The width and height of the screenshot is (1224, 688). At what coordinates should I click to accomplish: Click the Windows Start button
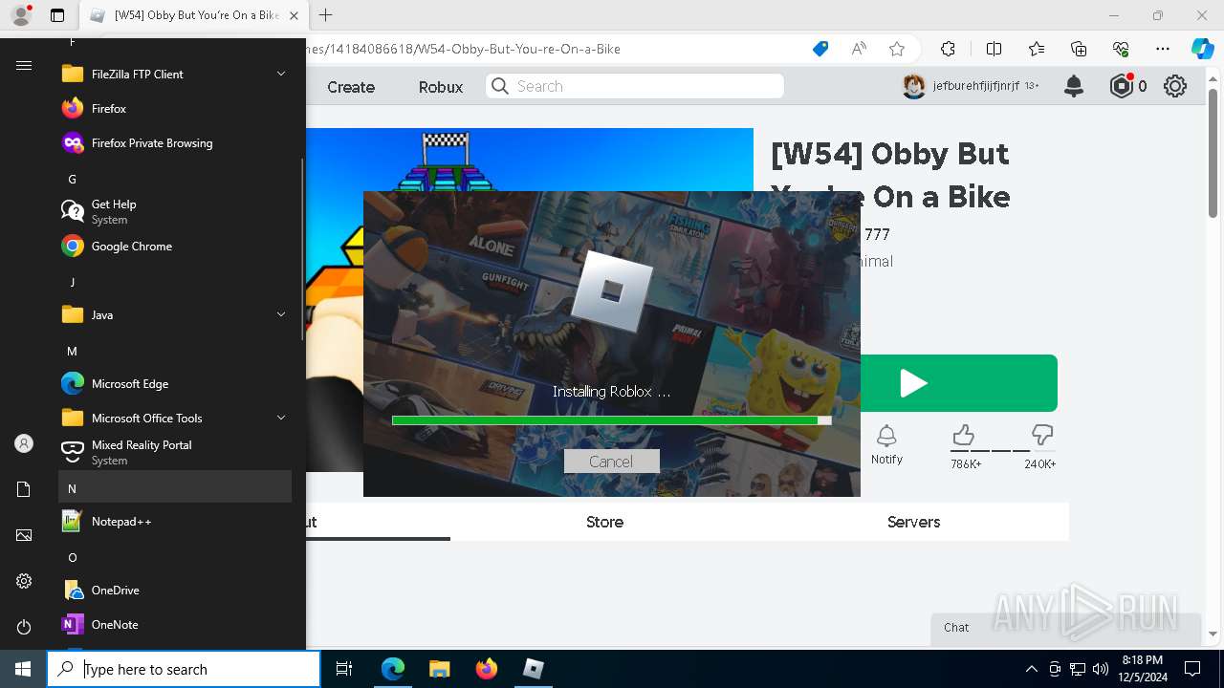pyautogui.click(x=23, y=669)
